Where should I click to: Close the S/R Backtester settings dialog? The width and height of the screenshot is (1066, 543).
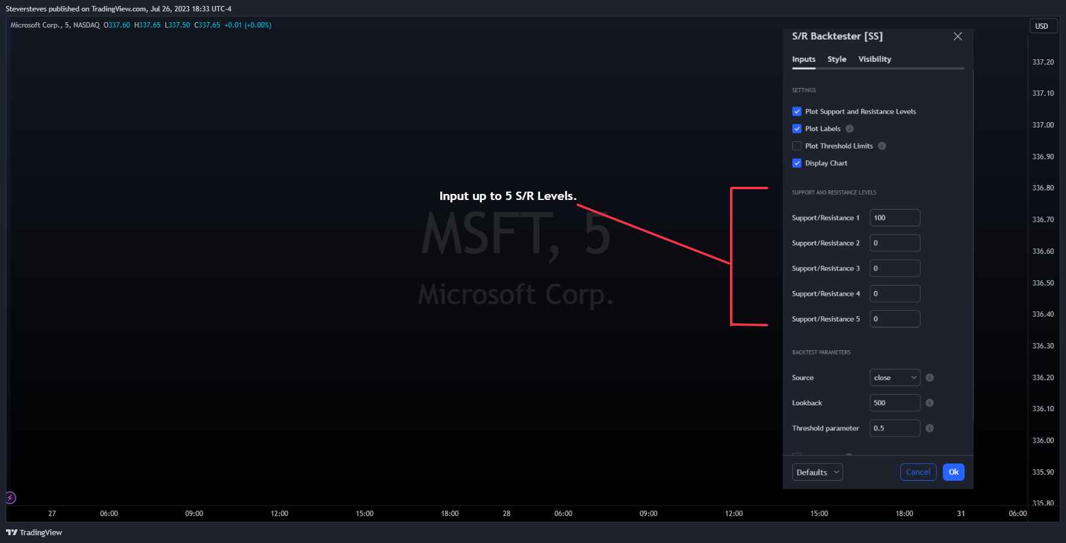tap(958, 37)
